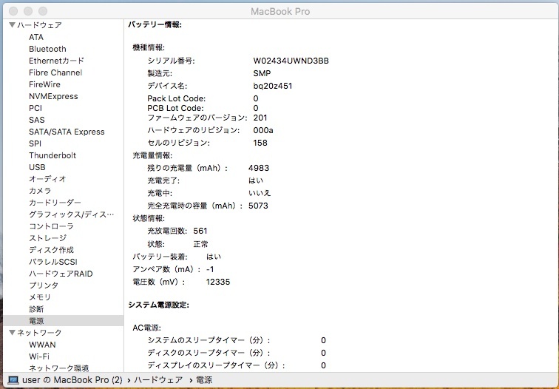The width and height of the screenshot is (559, 389).
Task: Click the 状態情報: subheading
Action: coord(149,218)
